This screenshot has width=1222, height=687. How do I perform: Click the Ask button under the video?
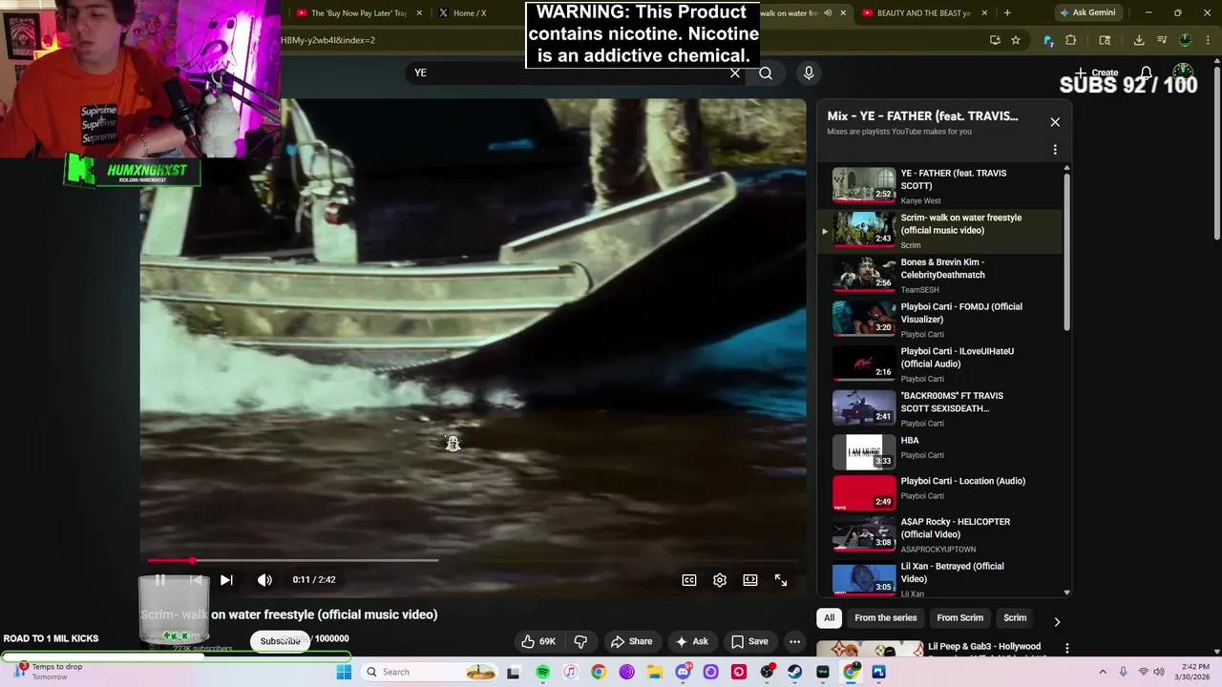[x=691, y=641]
